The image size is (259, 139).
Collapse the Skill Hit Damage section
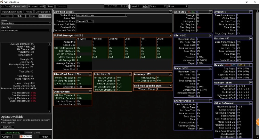click(x=170, y=35)
